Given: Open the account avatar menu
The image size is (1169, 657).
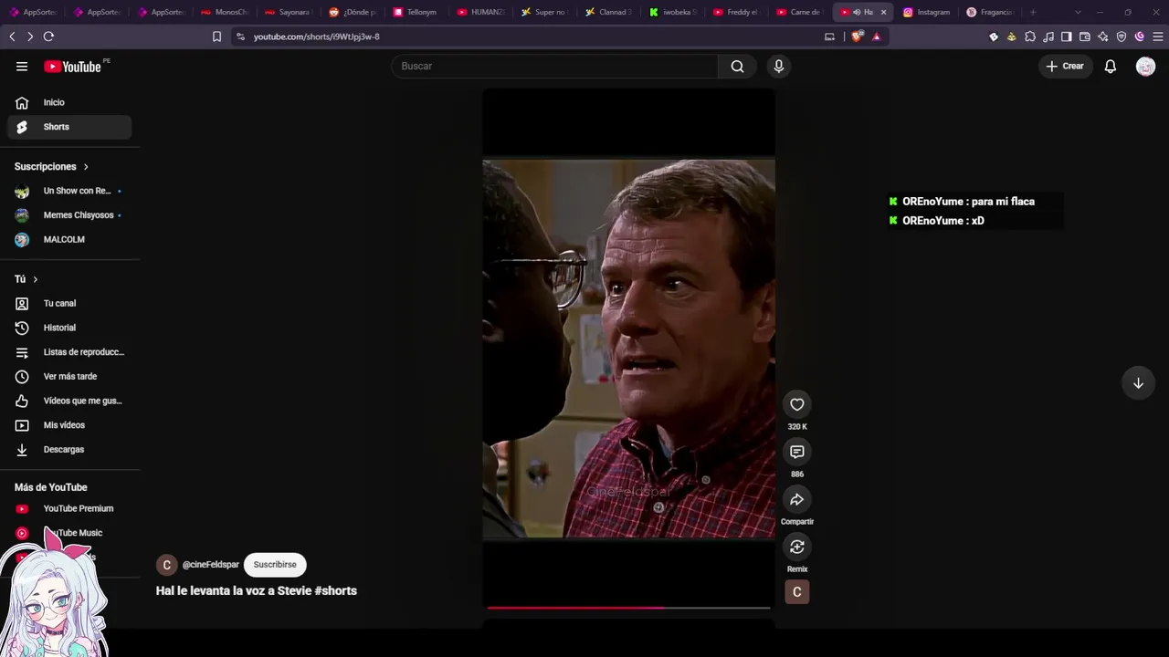Looking at the screenshot, I should [1145, 66].
